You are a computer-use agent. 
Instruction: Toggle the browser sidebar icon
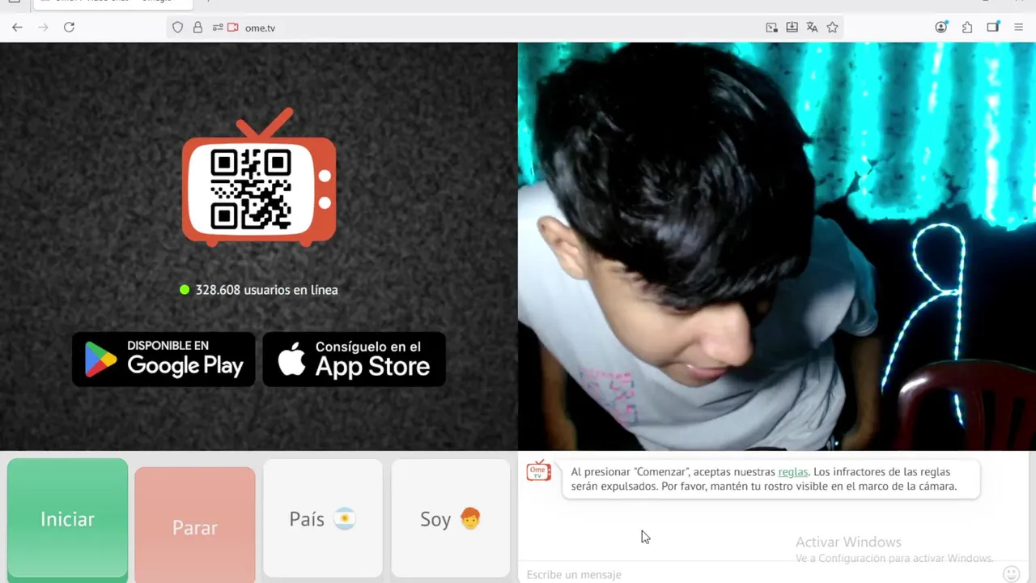[993, 28]
